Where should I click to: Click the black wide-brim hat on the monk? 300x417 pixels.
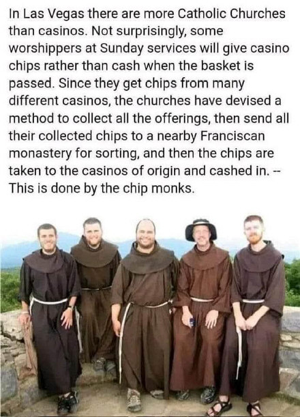pyautogui.click(x=200, y=229)
